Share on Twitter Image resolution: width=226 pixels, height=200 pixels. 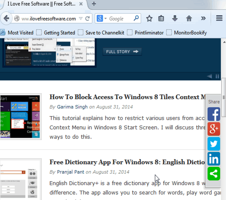pyautogui.click(x=214, y=144)
